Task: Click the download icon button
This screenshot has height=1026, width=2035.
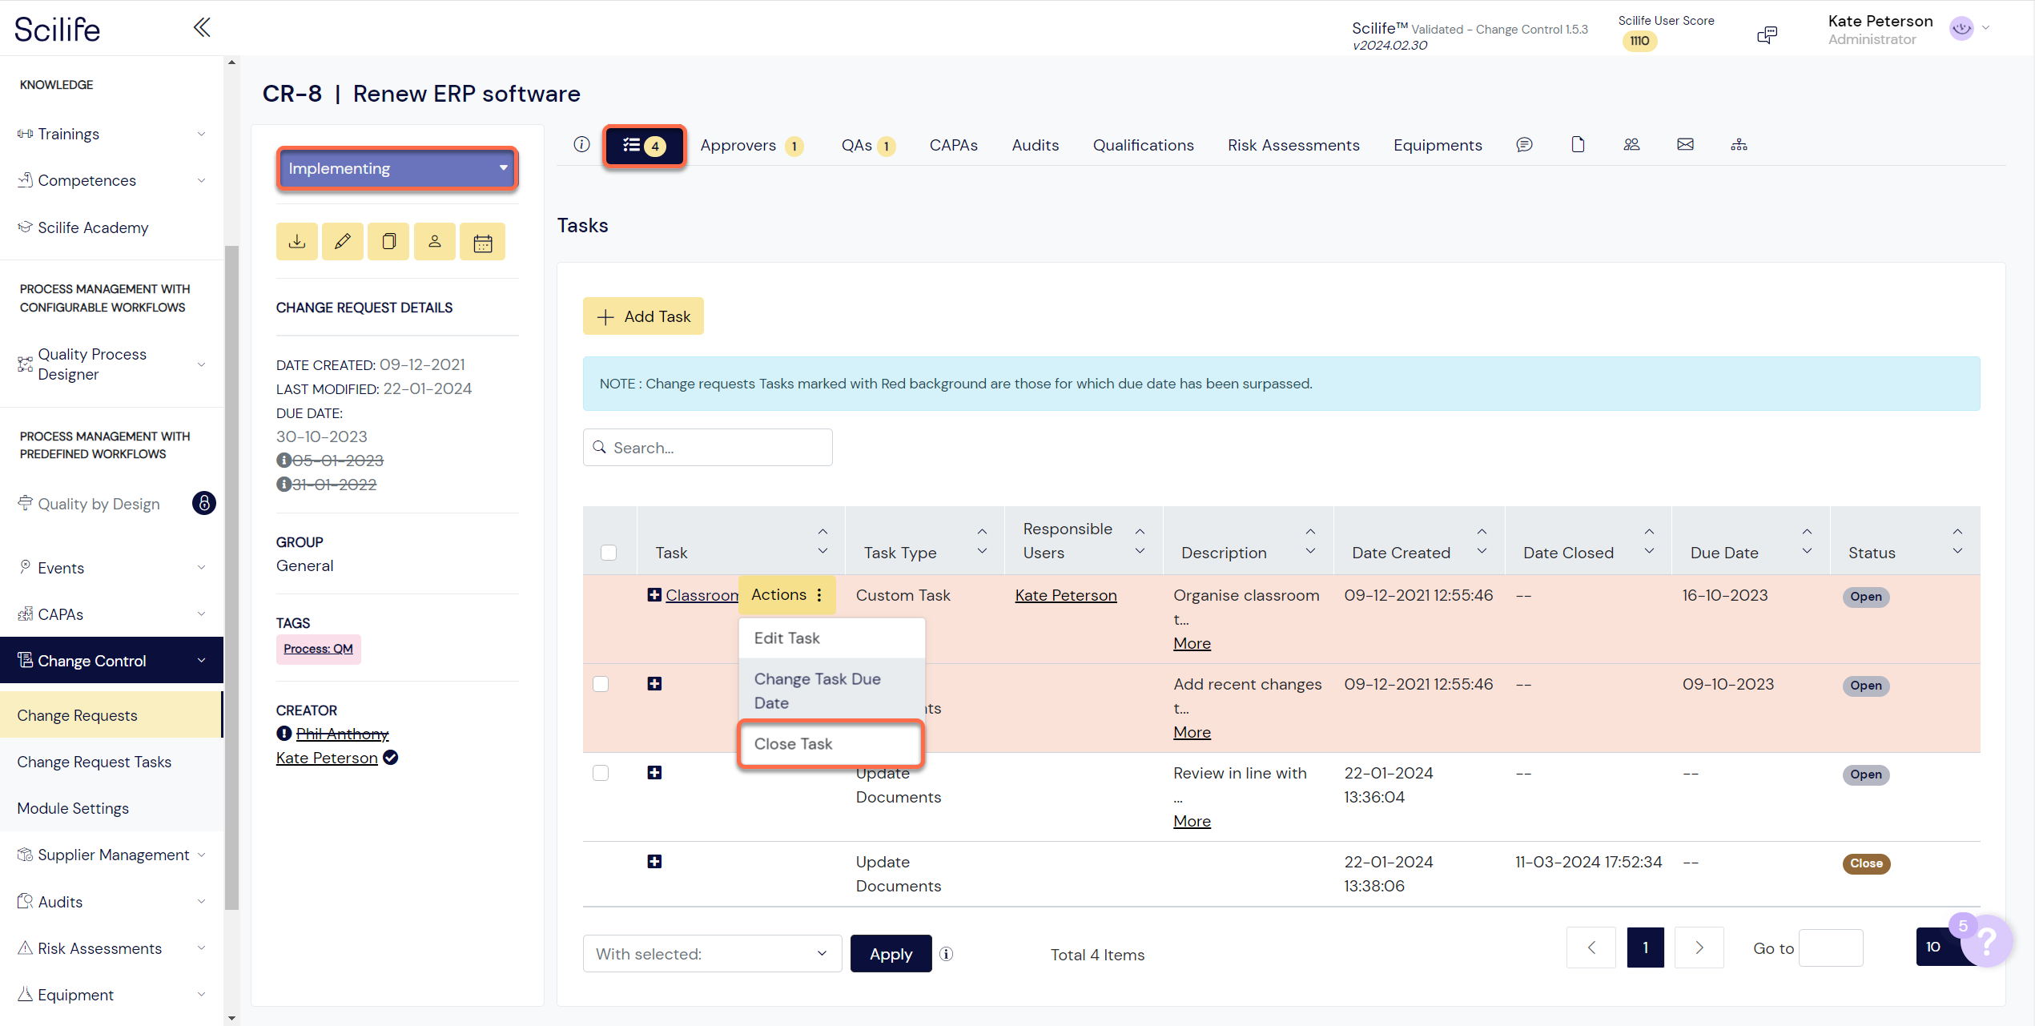Action: [x=297, y=241]
